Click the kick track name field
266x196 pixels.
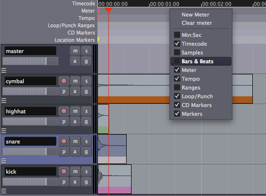30,171
